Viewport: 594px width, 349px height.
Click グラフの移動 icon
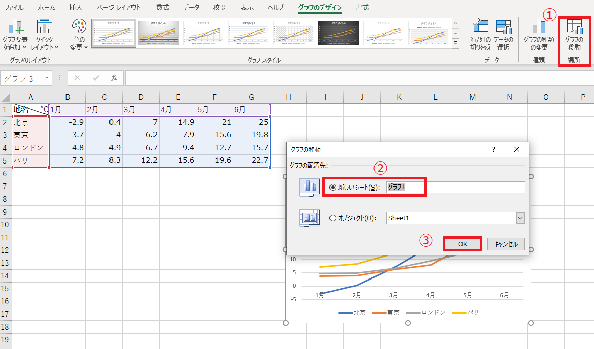pyautogui.click(x=574, y=35)
